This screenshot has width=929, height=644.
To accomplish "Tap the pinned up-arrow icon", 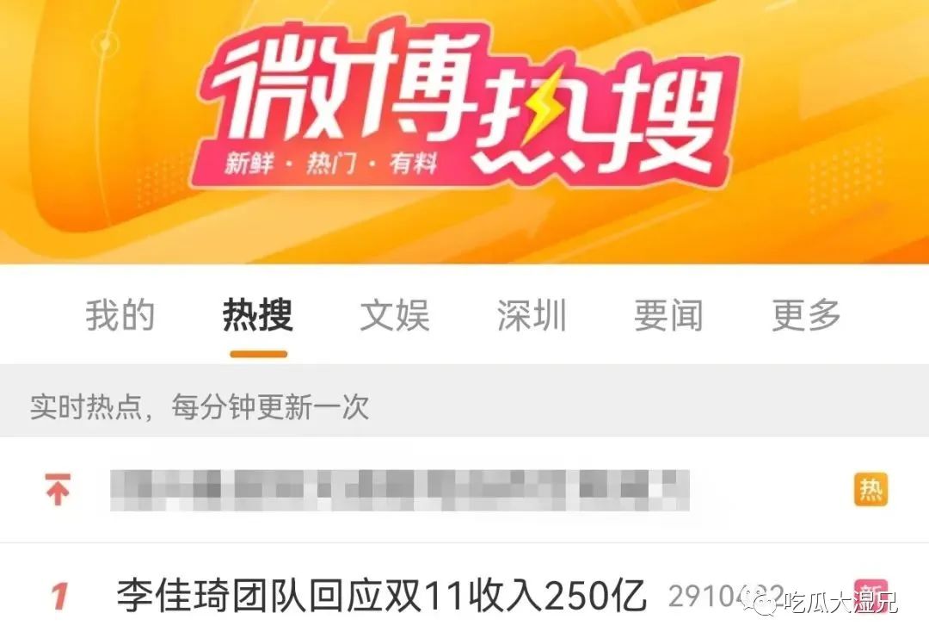I will (x=58, y=490).
